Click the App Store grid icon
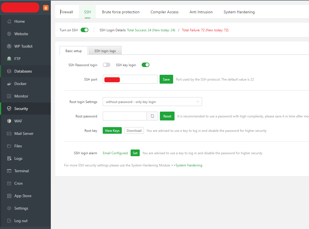This screenshot has width=309, height=229. tap(9, 195)
